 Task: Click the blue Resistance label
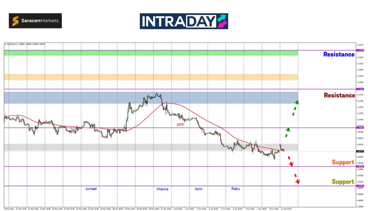tap(339, 54)
